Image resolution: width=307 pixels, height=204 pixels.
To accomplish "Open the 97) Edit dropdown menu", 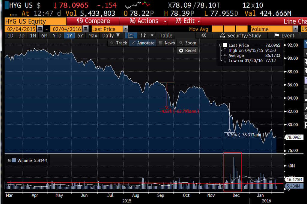I will tap(185, 21).
